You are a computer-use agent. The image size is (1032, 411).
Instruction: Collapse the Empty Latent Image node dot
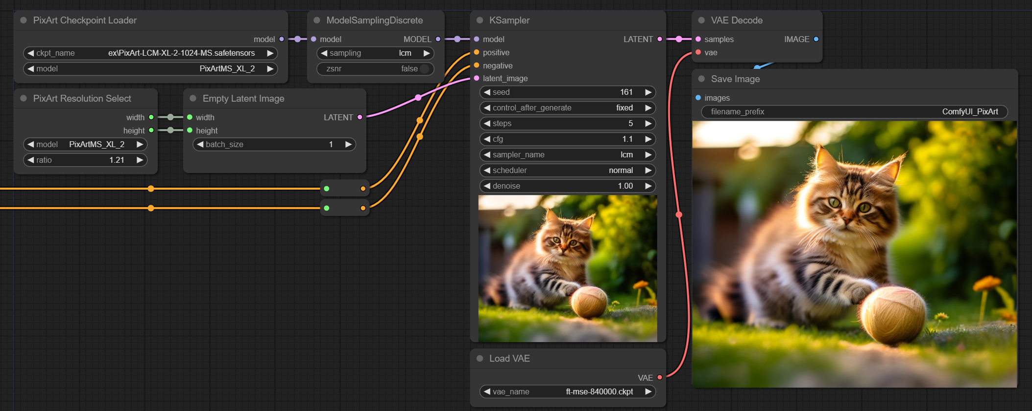193,98
